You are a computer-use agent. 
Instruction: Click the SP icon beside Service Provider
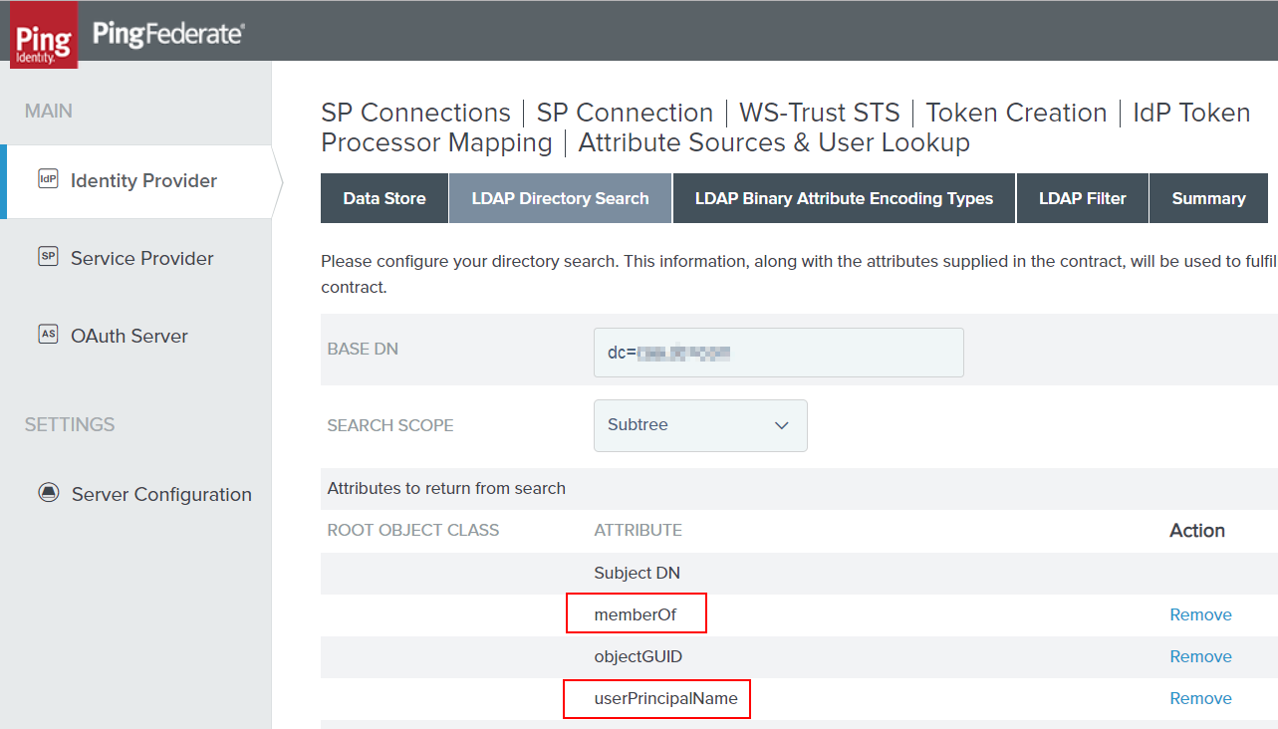click(x=48, y=257)
